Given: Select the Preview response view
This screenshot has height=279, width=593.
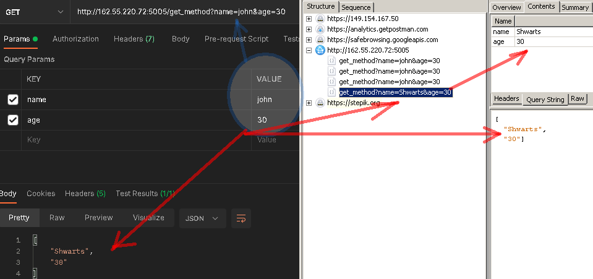Looking at the screenshot, I should pos(99,218).
